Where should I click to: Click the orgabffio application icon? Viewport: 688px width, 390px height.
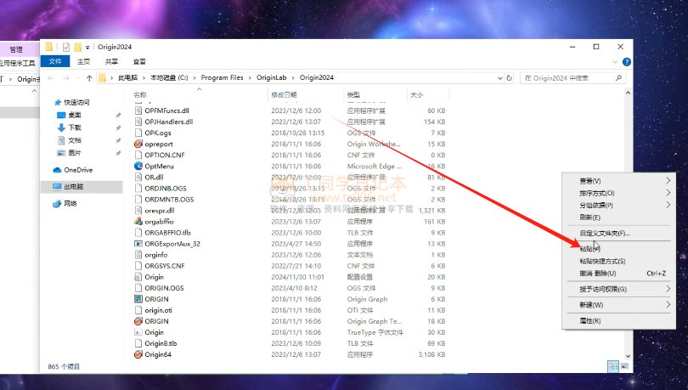pyautogui.click(x=138, y=222)
